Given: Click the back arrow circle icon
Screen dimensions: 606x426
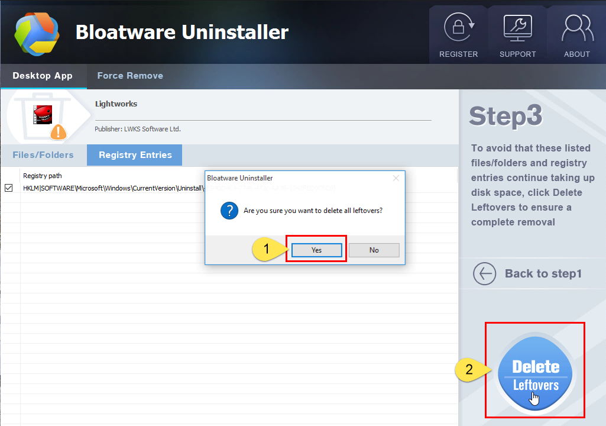Looking at the screenshot, I should click(x=484, y=273).
